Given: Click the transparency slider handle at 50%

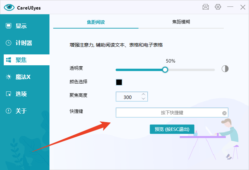Looking at the screenshot, I should pyautogui.click(x=165, y=70).
